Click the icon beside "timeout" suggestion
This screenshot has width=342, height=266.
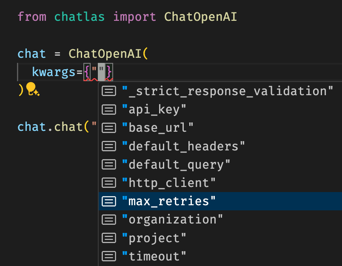tap(108, 256)
